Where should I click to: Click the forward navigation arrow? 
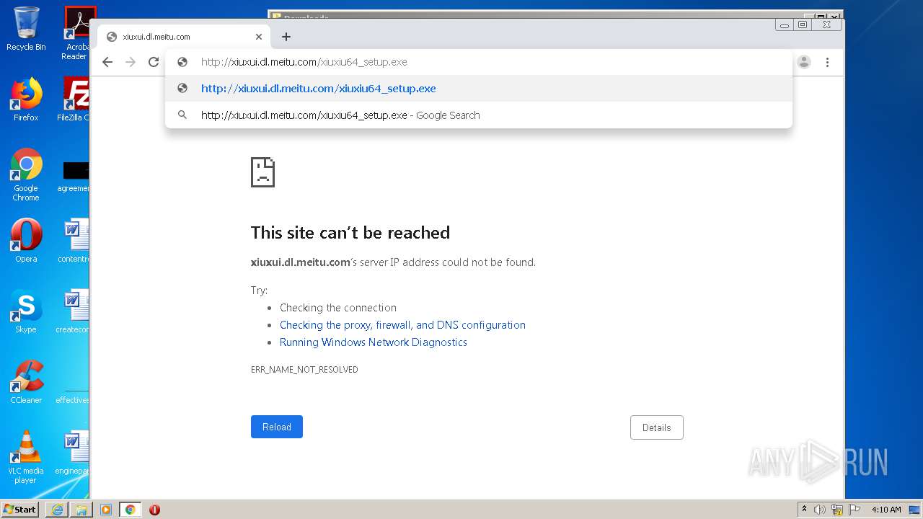[x=131, y=62]
